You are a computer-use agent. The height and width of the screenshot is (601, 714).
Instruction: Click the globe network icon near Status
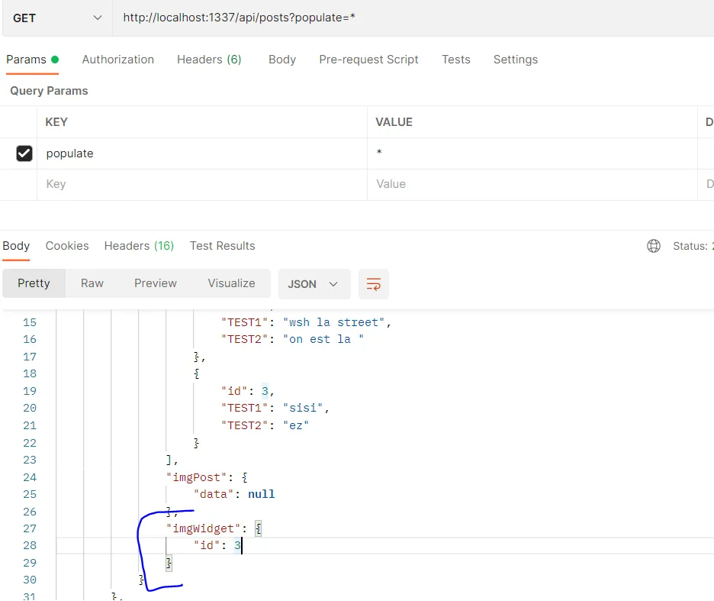point(654,246)
